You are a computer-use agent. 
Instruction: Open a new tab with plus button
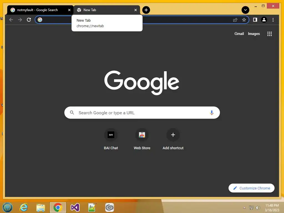pos(146,10)
